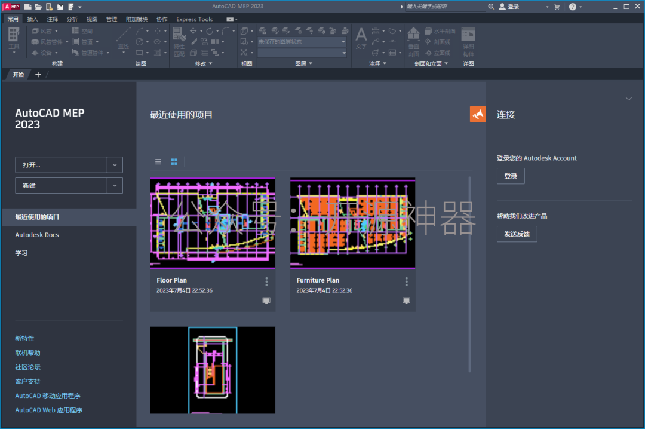Open the Autodesk App Store cart icon

click(x=557, y=6)
